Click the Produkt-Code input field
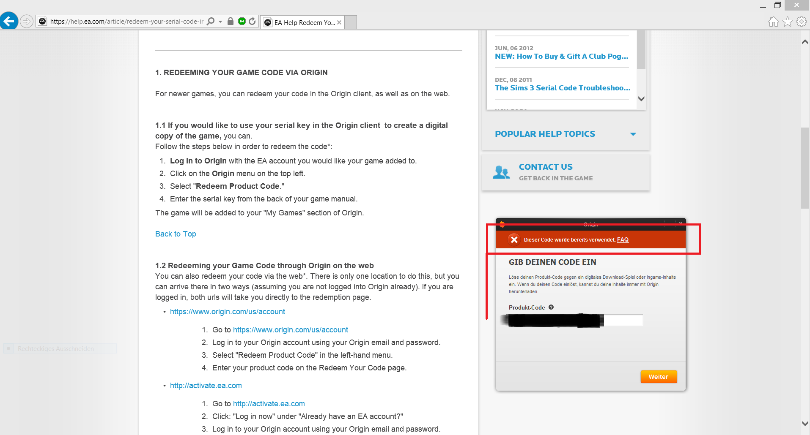Screen dimensions: 810x435 pos(576,320)
